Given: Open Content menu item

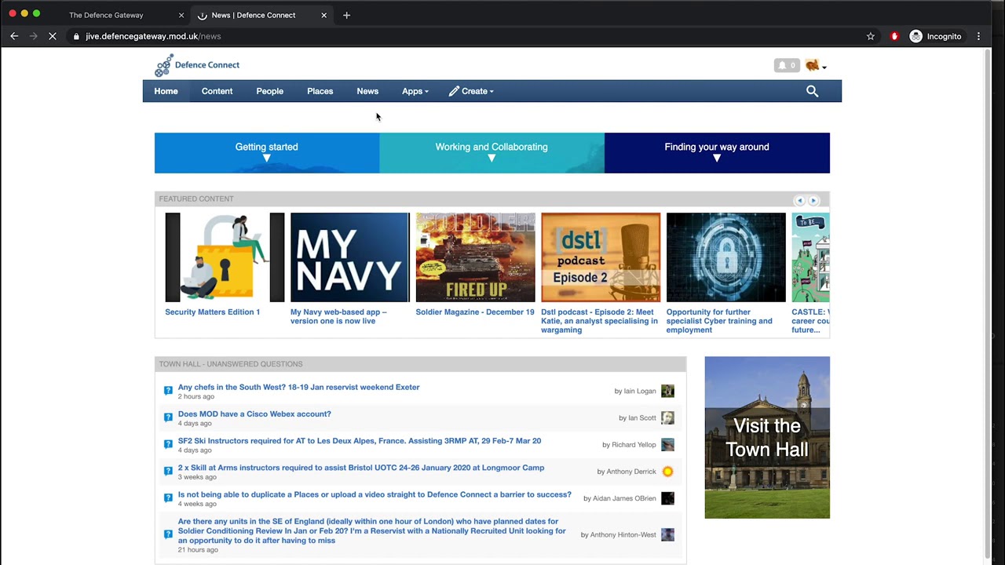Looking at the screenshot, I should (x=217, y=91).
